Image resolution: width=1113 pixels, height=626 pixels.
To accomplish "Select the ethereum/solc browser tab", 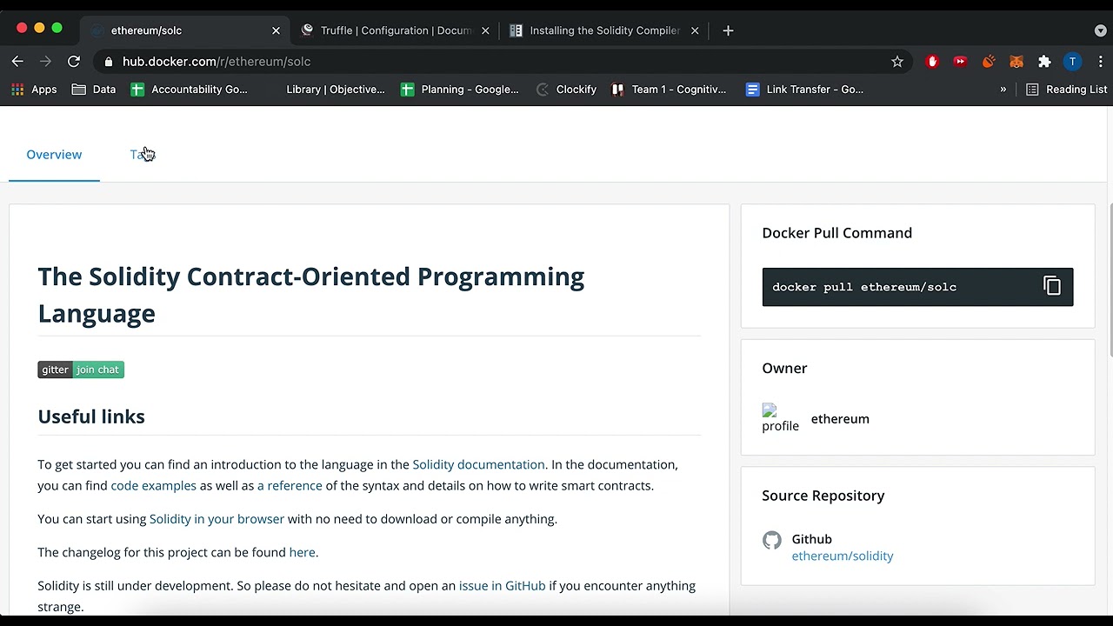I will pos(185,30).
